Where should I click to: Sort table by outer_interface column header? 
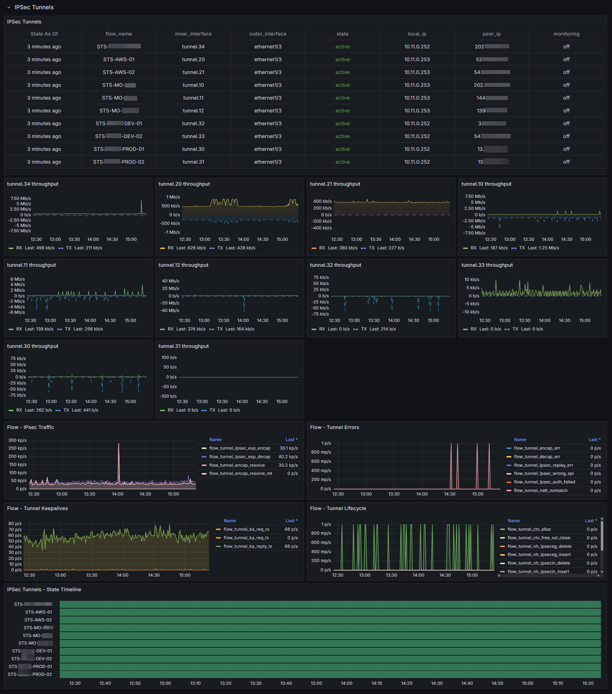(268, 34)
